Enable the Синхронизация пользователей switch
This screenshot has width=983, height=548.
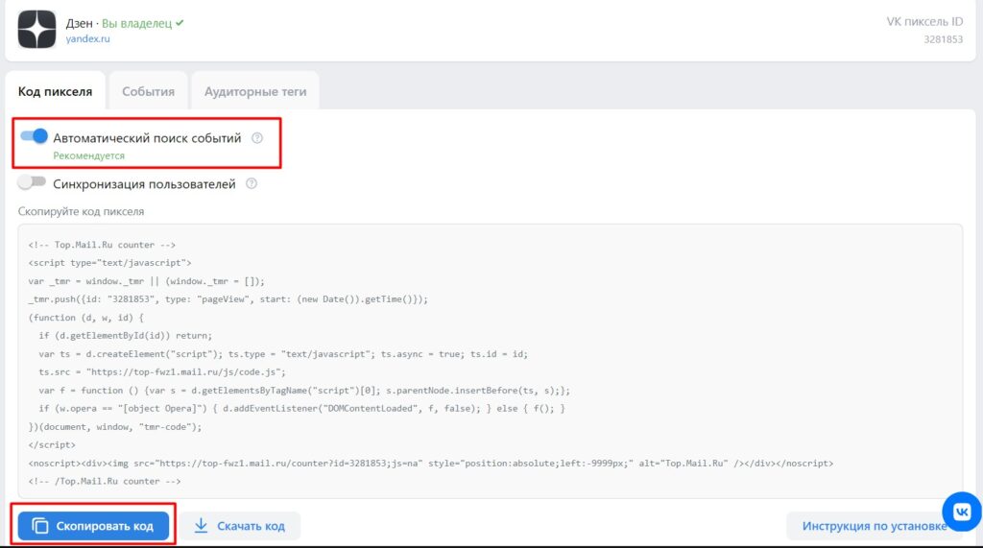point(32,183)
